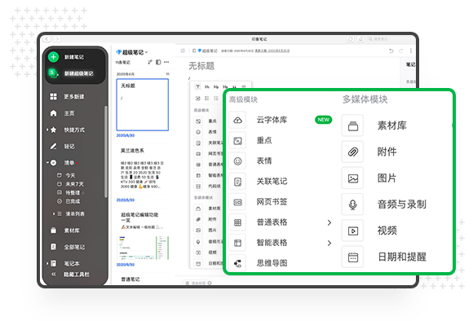Image resolution: width=473 pixels, height=321 pixels.
Task: Insert an attachment via the 附件 paperclip icon
Action: click(x=352, y=152)
